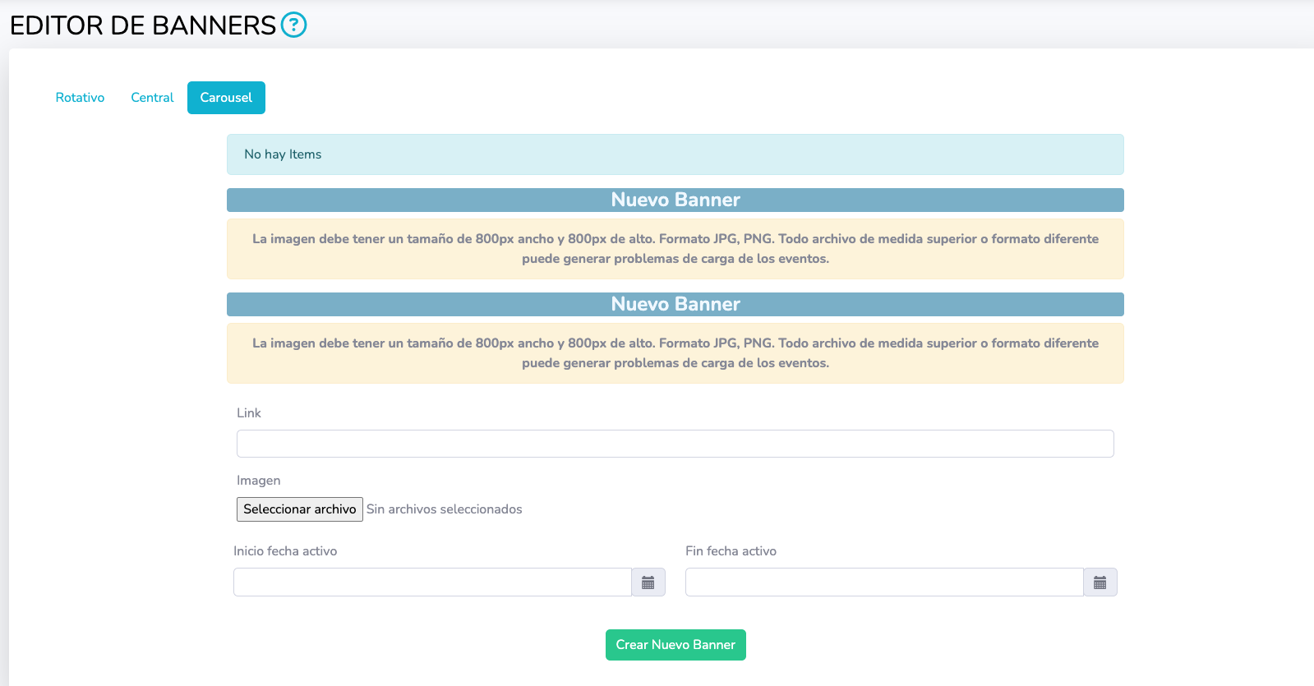The image size is (1314, 686).
Task: Click the Imagen field label
Action: coord(258,481)
